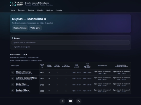Click the média quedas value 20

(49, 85)
